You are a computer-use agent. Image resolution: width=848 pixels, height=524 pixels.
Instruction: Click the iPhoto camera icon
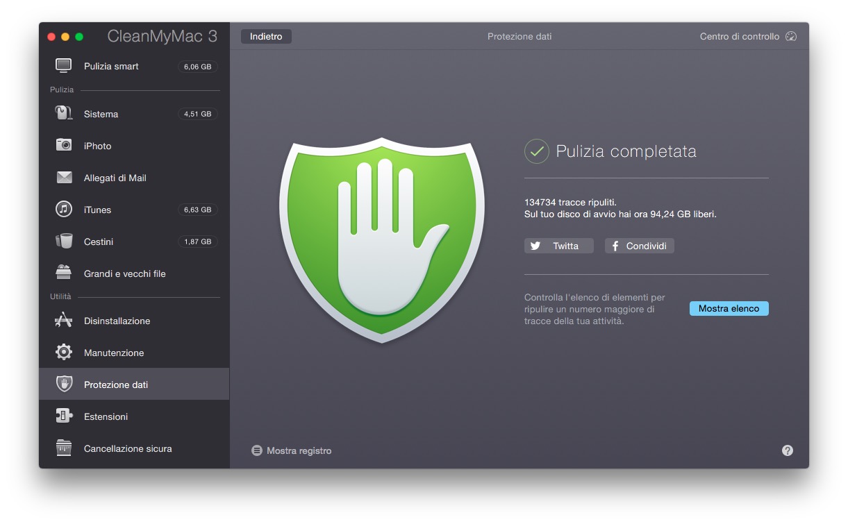coord(64,145)
